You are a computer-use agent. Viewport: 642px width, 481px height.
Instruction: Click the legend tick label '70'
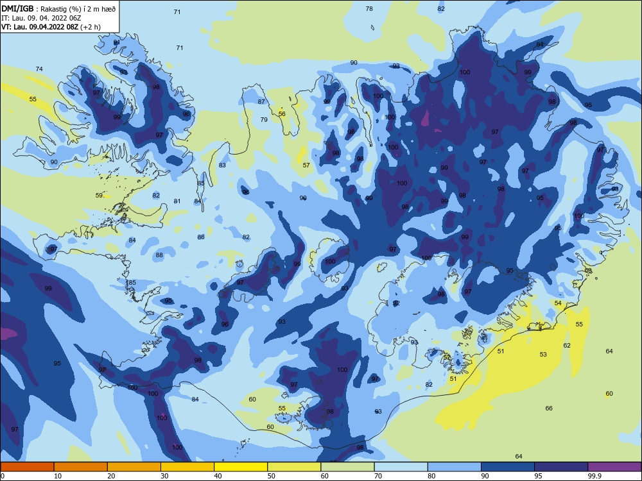[378, 476]
